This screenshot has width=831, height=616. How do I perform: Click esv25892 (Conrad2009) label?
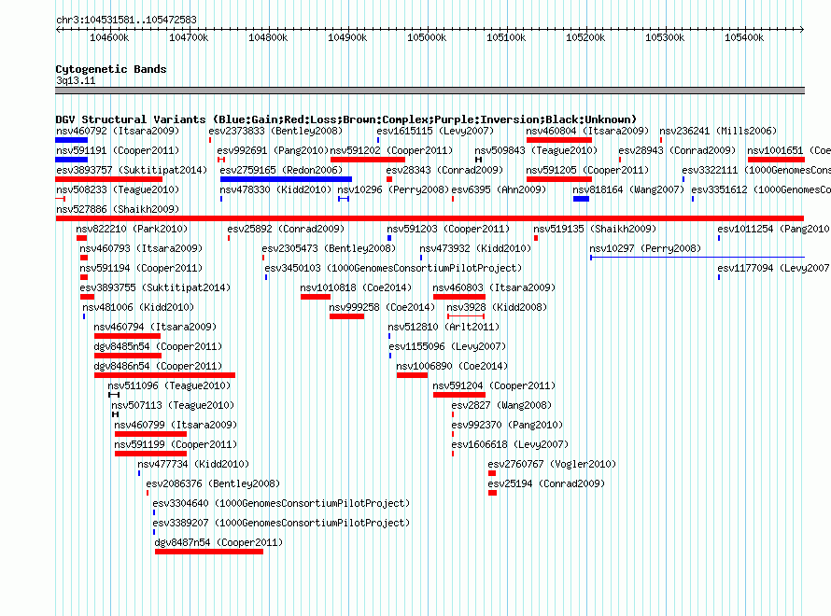tap(286, 229)
